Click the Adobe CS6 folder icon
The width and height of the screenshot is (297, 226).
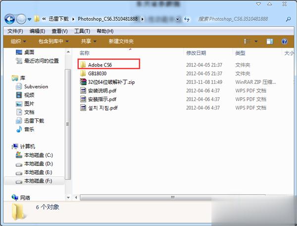coord(83,65)
